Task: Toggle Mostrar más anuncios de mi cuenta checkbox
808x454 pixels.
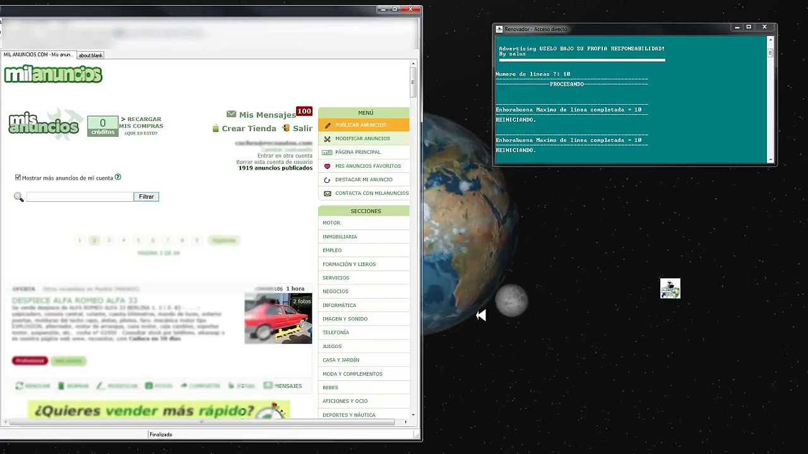Action: pos(18,178)
